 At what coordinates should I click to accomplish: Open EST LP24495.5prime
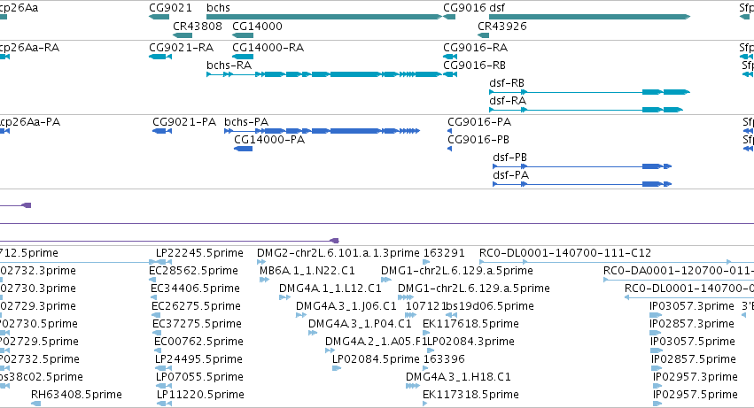click(x=198, y=359)
